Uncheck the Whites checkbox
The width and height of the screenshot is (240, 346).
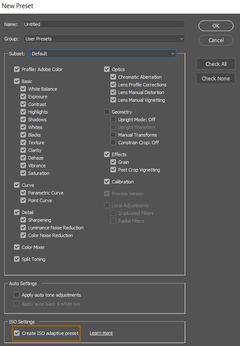(23, 127)
